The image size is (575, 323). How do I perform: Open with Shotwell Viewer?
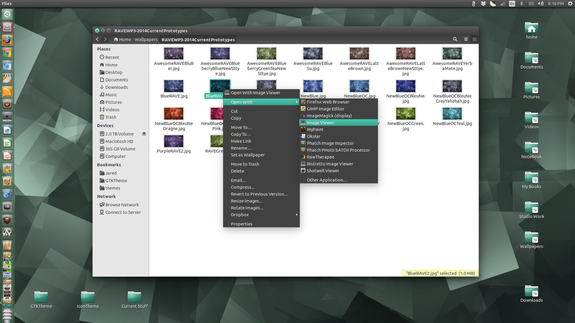[x=339, y=171]
